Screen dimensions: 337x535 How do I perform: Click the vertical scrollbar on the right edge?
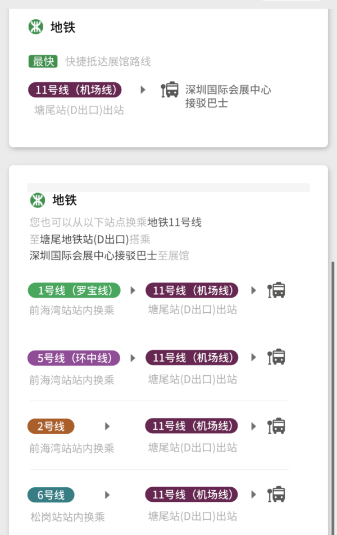pyautogui.click(x=333, y=394)
